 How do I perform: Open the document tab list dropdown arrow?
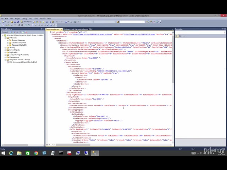coord(173,29)
